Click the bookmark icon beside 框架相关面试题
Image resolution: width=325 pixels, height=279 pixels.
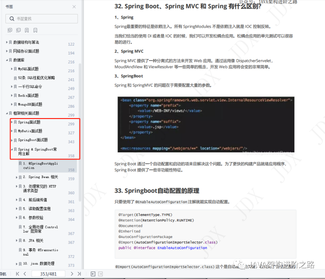[10, 113]
